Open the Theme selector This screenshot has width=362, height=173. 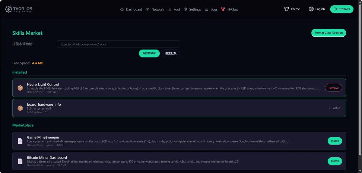pos(292,9)
